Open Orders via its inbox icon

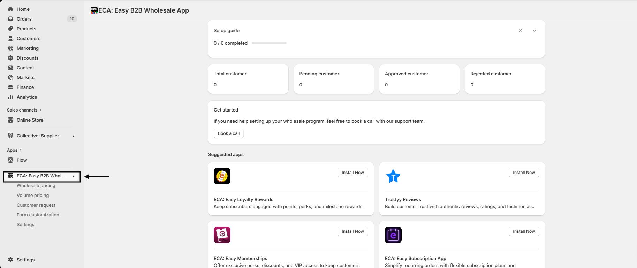pyautogui.click(x=10, y=19)
